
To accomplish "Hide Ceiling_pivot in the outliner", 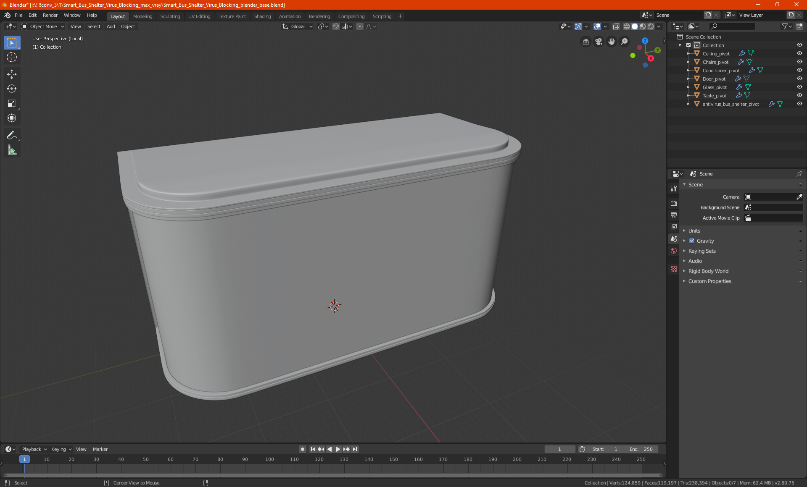I will tap(799, 53).
